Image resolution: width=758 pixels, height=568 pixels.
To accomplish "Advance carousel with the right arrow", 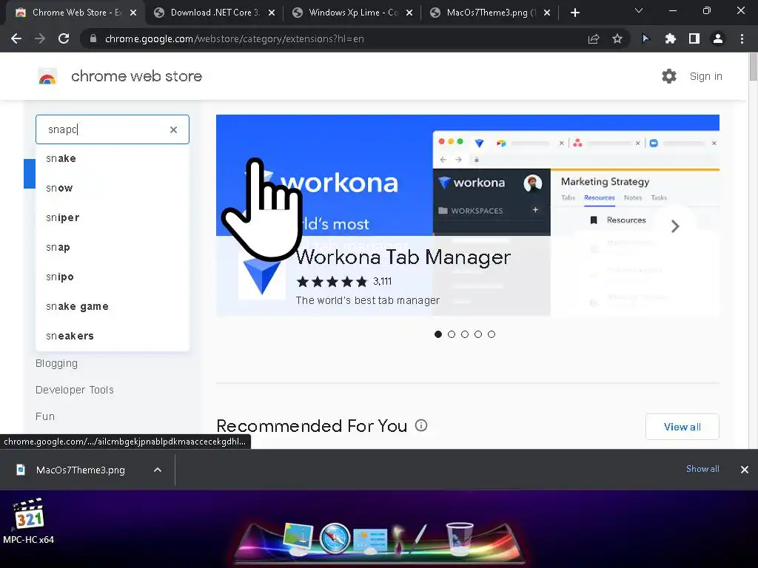I will tap(675, 226).
